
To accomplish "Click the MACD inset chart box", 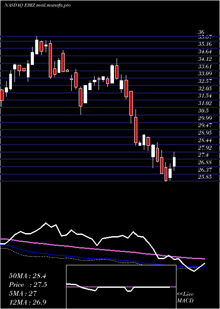I will (x=121, y=287).
